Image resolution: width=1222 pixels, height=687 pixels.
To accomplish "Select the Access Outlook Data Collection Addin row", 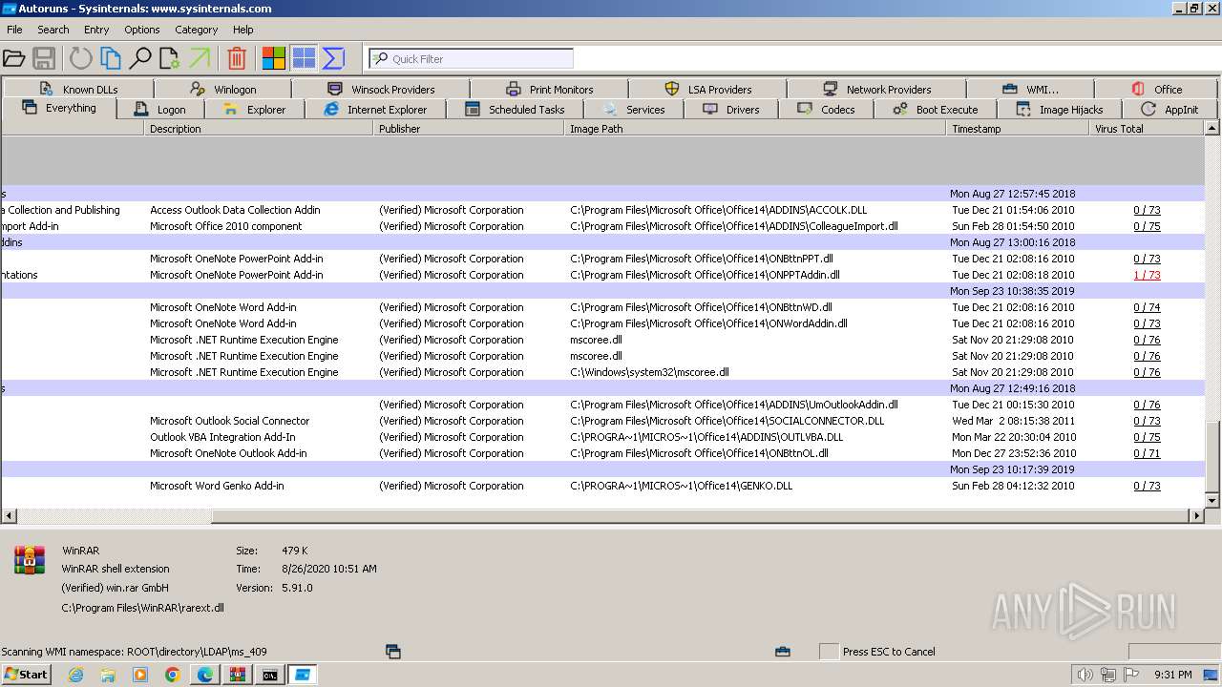I will tap(603, 210).
